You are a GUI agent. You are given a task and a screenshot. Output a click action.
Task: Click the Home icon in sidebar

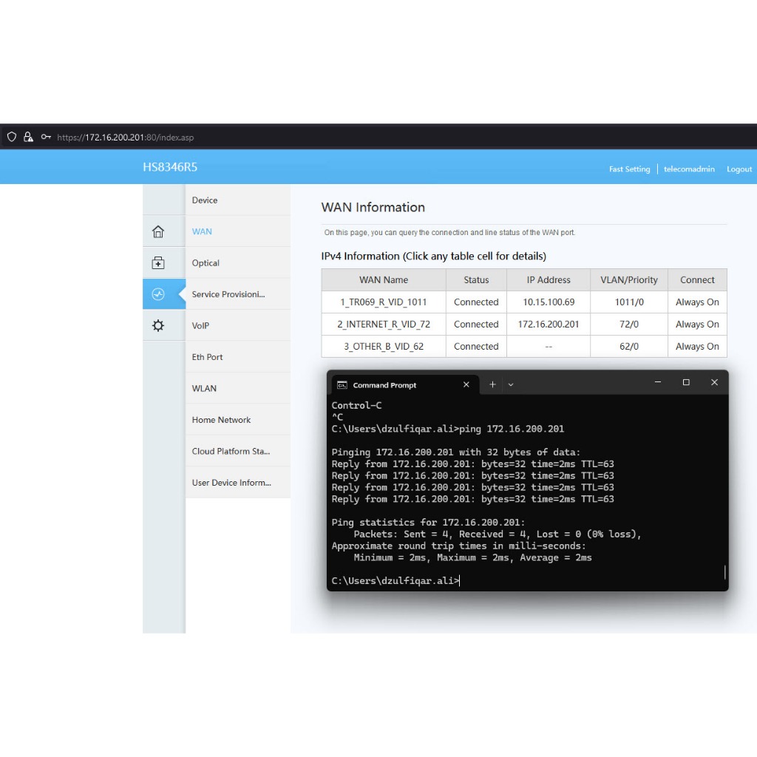pos(157,231)
